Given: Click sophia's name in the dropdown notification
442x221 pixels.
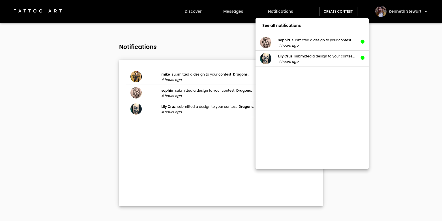Looking at the screenshot, I should (284, 40).
